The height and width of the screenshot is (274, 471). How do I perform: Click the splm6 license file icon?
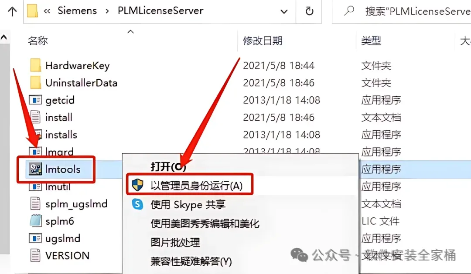(x=35, y=221)
